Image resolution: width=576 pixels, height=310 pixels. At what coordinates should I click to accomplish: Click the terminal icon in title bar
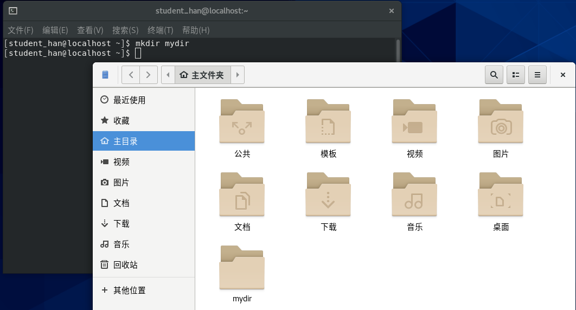(13, 11)
